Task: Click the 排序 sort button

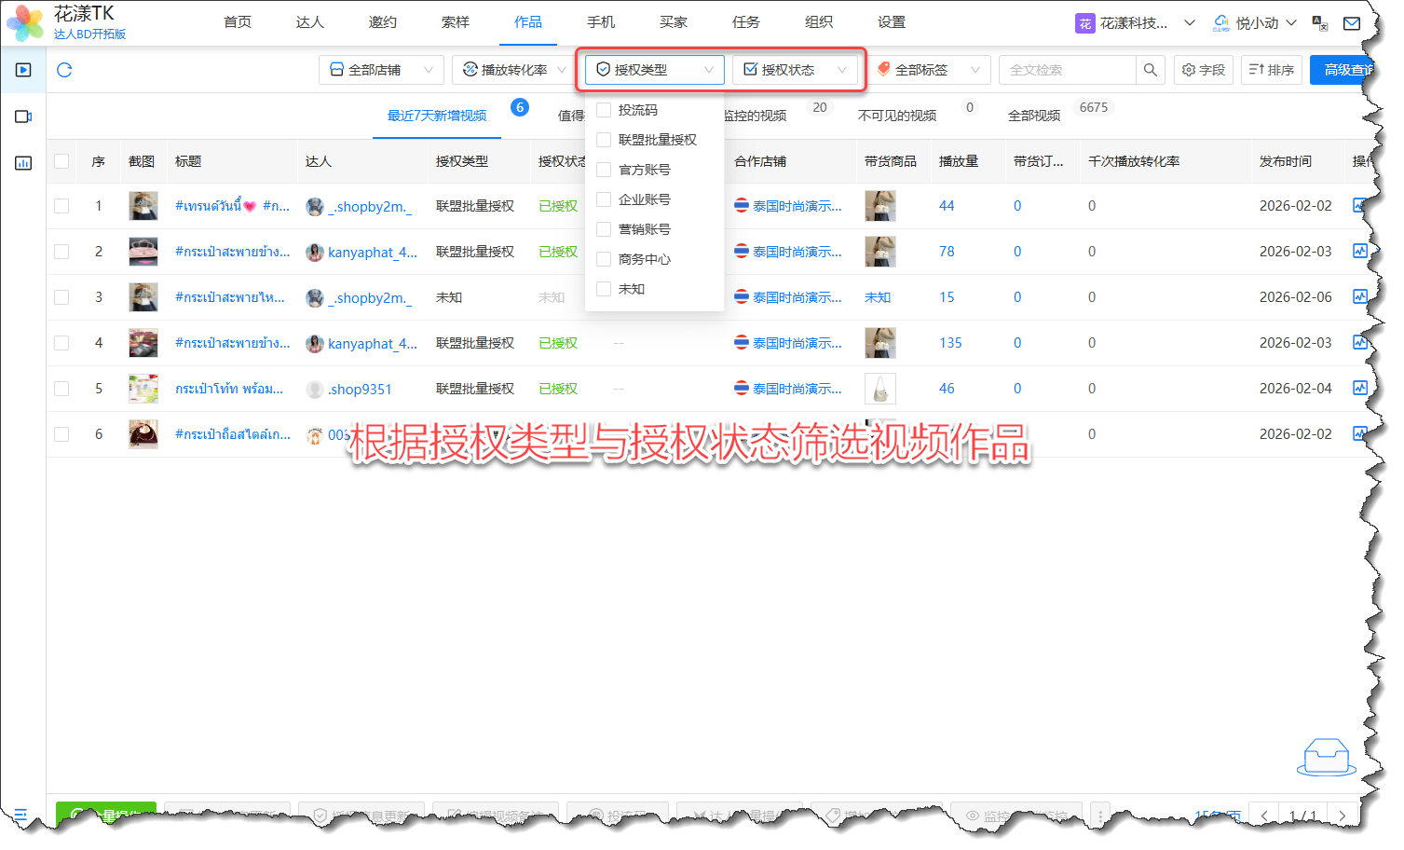Action: 1271,70
